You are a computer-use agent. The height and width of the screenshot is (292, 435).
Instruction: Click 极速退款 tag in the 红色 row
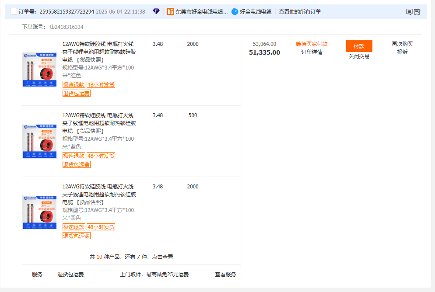pos(74,84)
